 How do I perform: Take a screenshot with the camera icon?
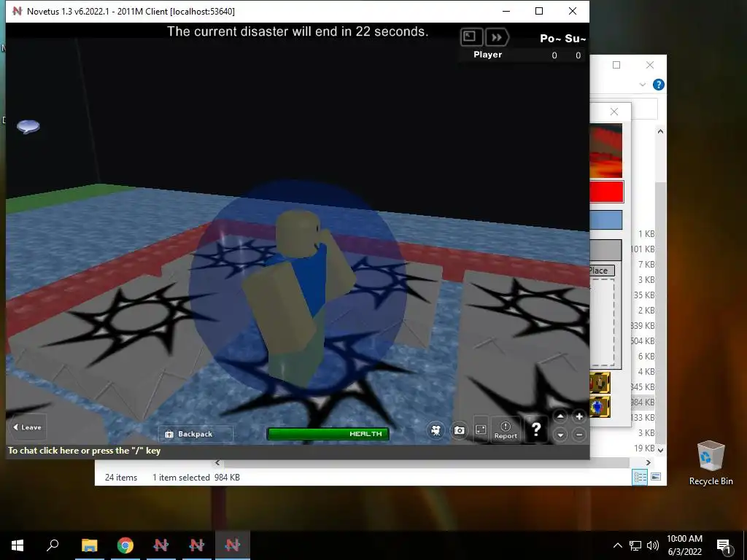460,430
